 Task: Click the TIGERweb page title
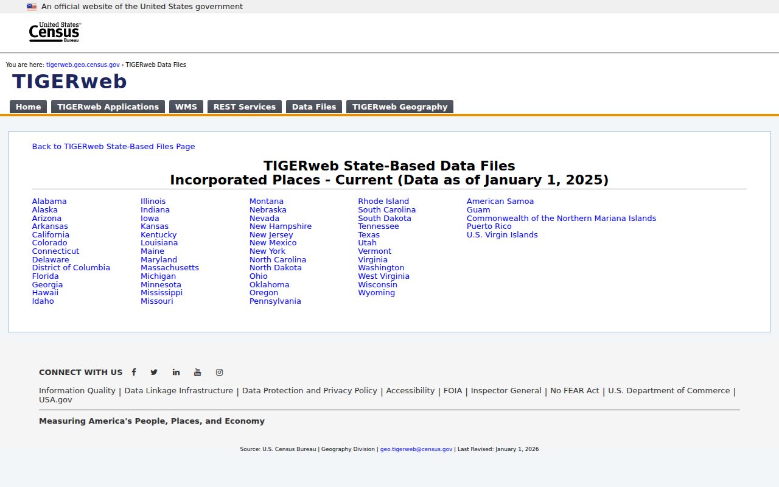[69, 82]
